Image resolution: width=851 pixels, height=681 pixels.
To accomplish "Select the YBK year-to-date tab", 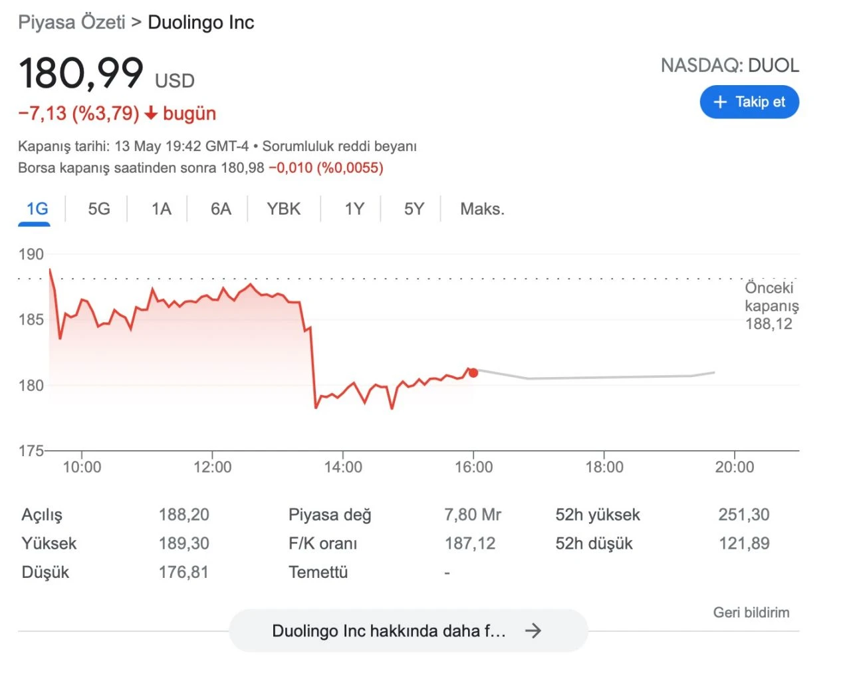I will tap(284, 209).
